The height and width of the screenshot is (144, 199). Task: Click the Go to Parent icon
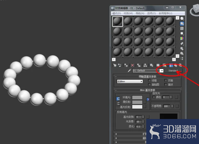point(176,65)
